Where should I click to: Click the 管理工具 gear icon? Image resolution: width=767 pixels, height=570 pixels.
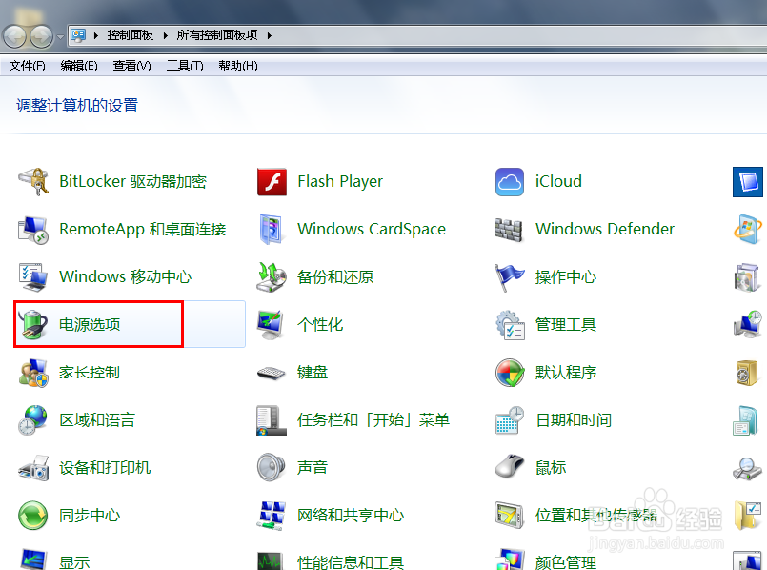coord(510,325)
